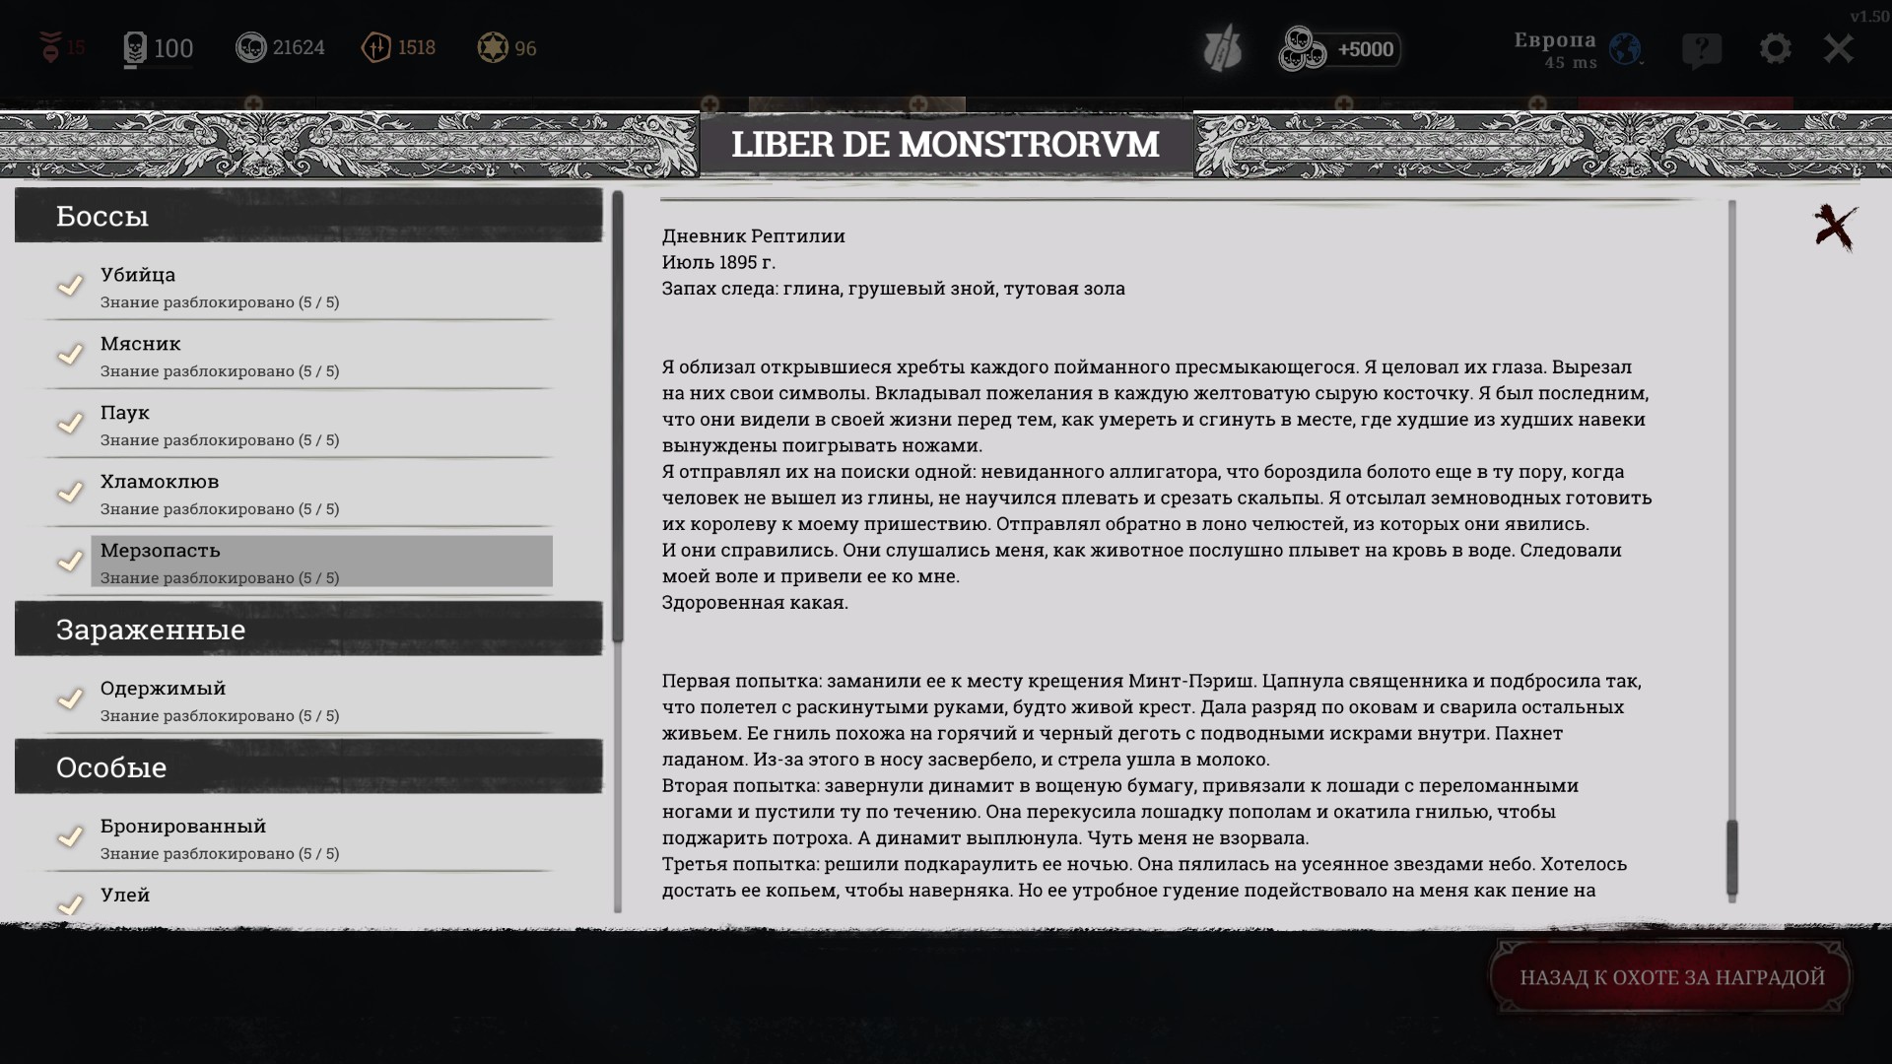Open the Европа region selector globe
The height and width of the screenshot is (1064, 1892).
1625,48
